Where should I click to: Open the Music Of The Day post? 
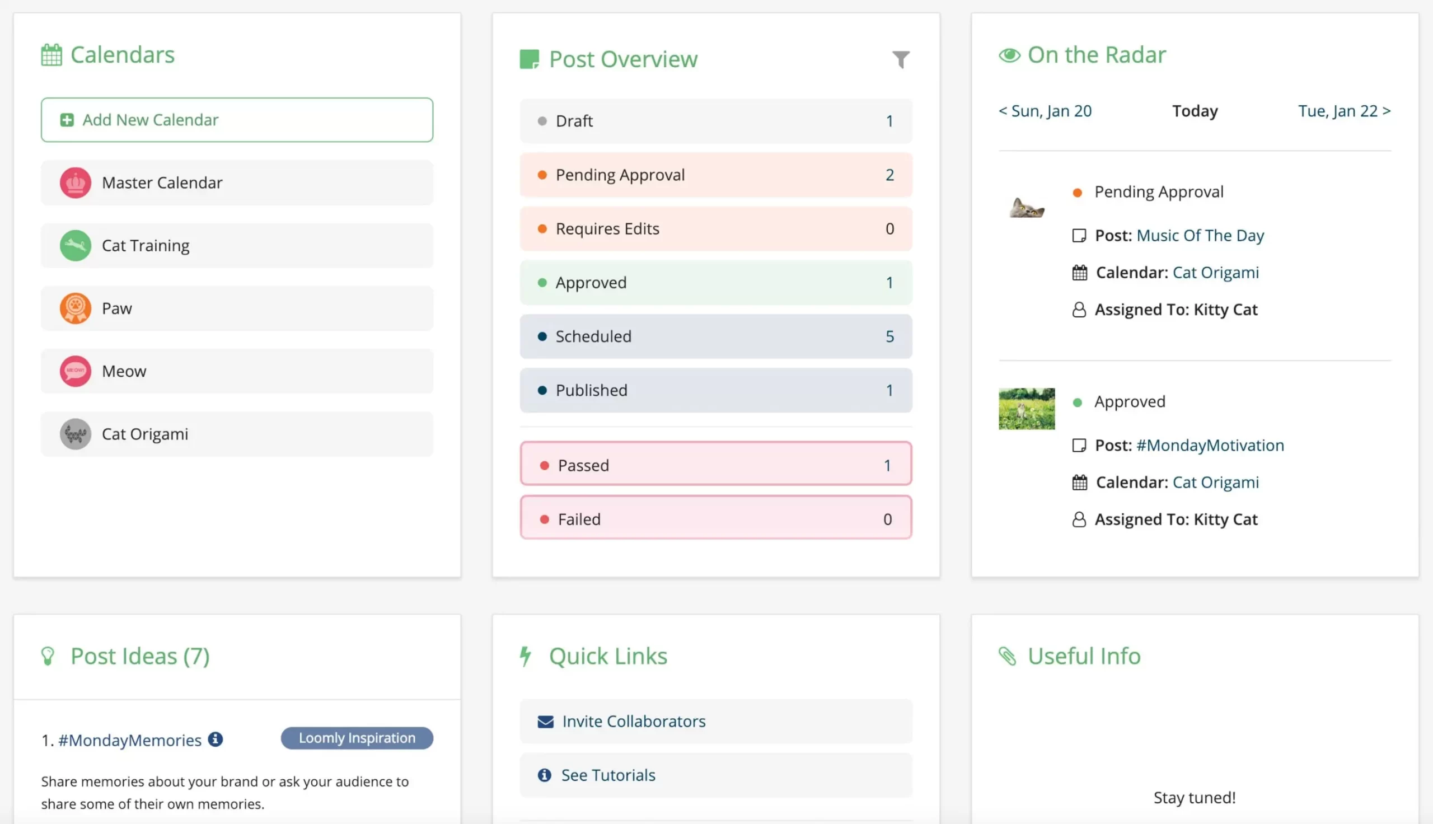point(1199,235)
